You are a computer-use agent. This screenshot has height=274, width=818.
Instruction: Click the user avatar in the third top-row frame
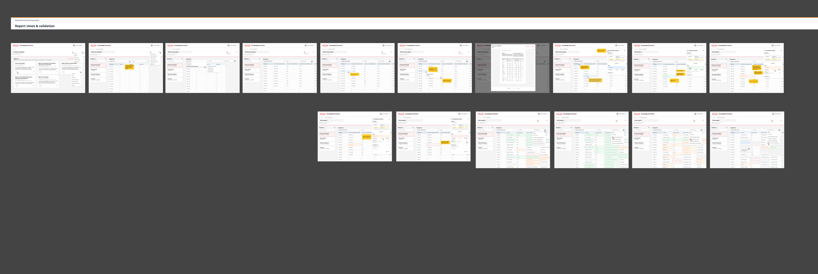pos(229,45)
